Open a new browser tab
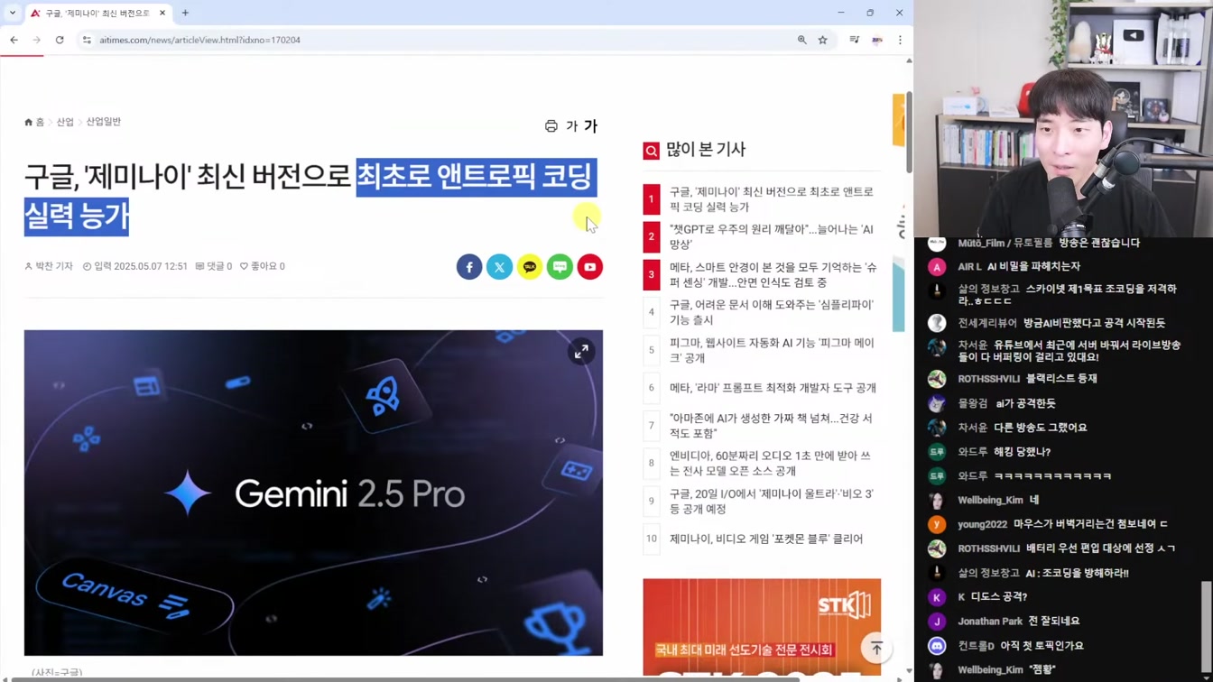This screenshot has height=682, width=1213. coord(185,13)
